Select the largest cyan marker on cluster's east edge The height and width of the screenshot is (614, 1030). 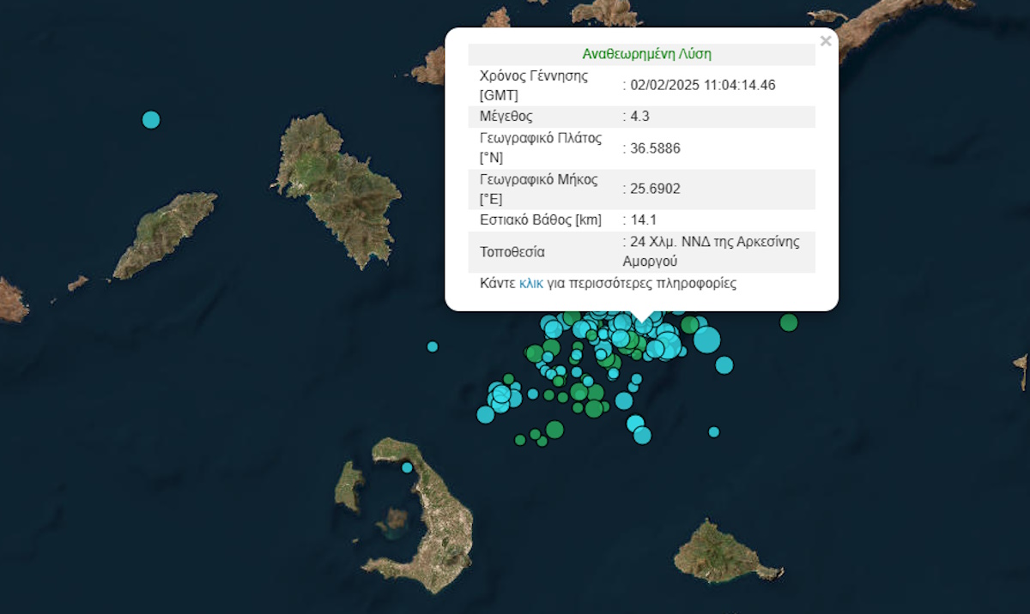tap(706, 340)
